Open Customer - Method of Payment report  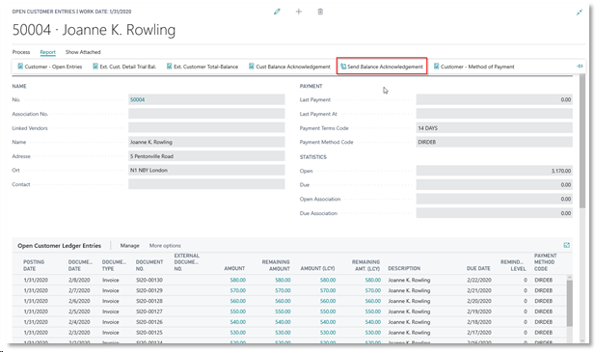(x=473, y=67)
